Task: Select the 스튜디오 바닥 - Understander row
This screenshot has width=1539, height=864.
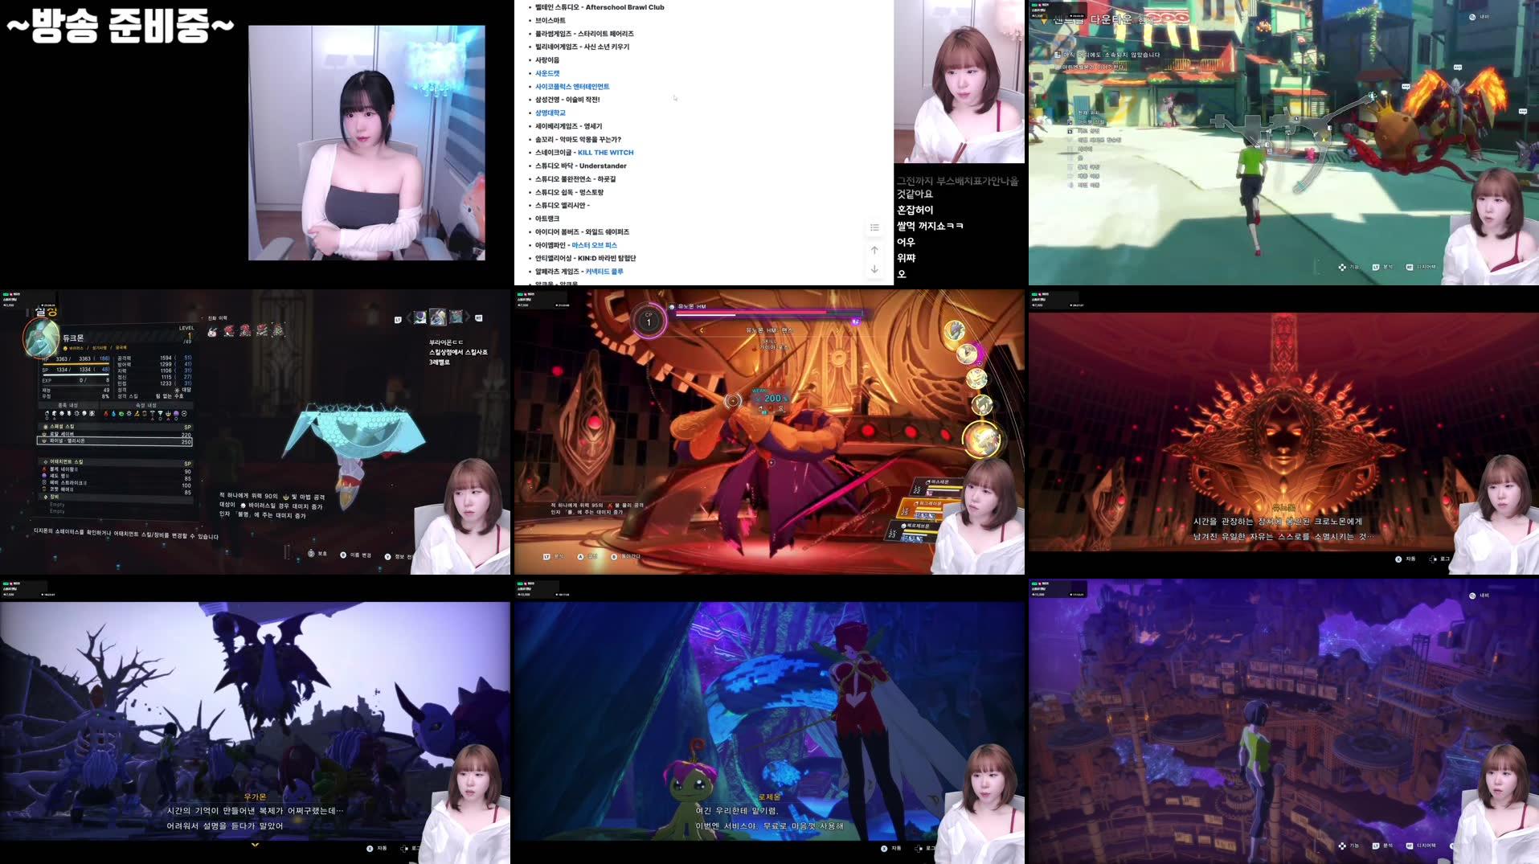Action: (x=581, y=166)
